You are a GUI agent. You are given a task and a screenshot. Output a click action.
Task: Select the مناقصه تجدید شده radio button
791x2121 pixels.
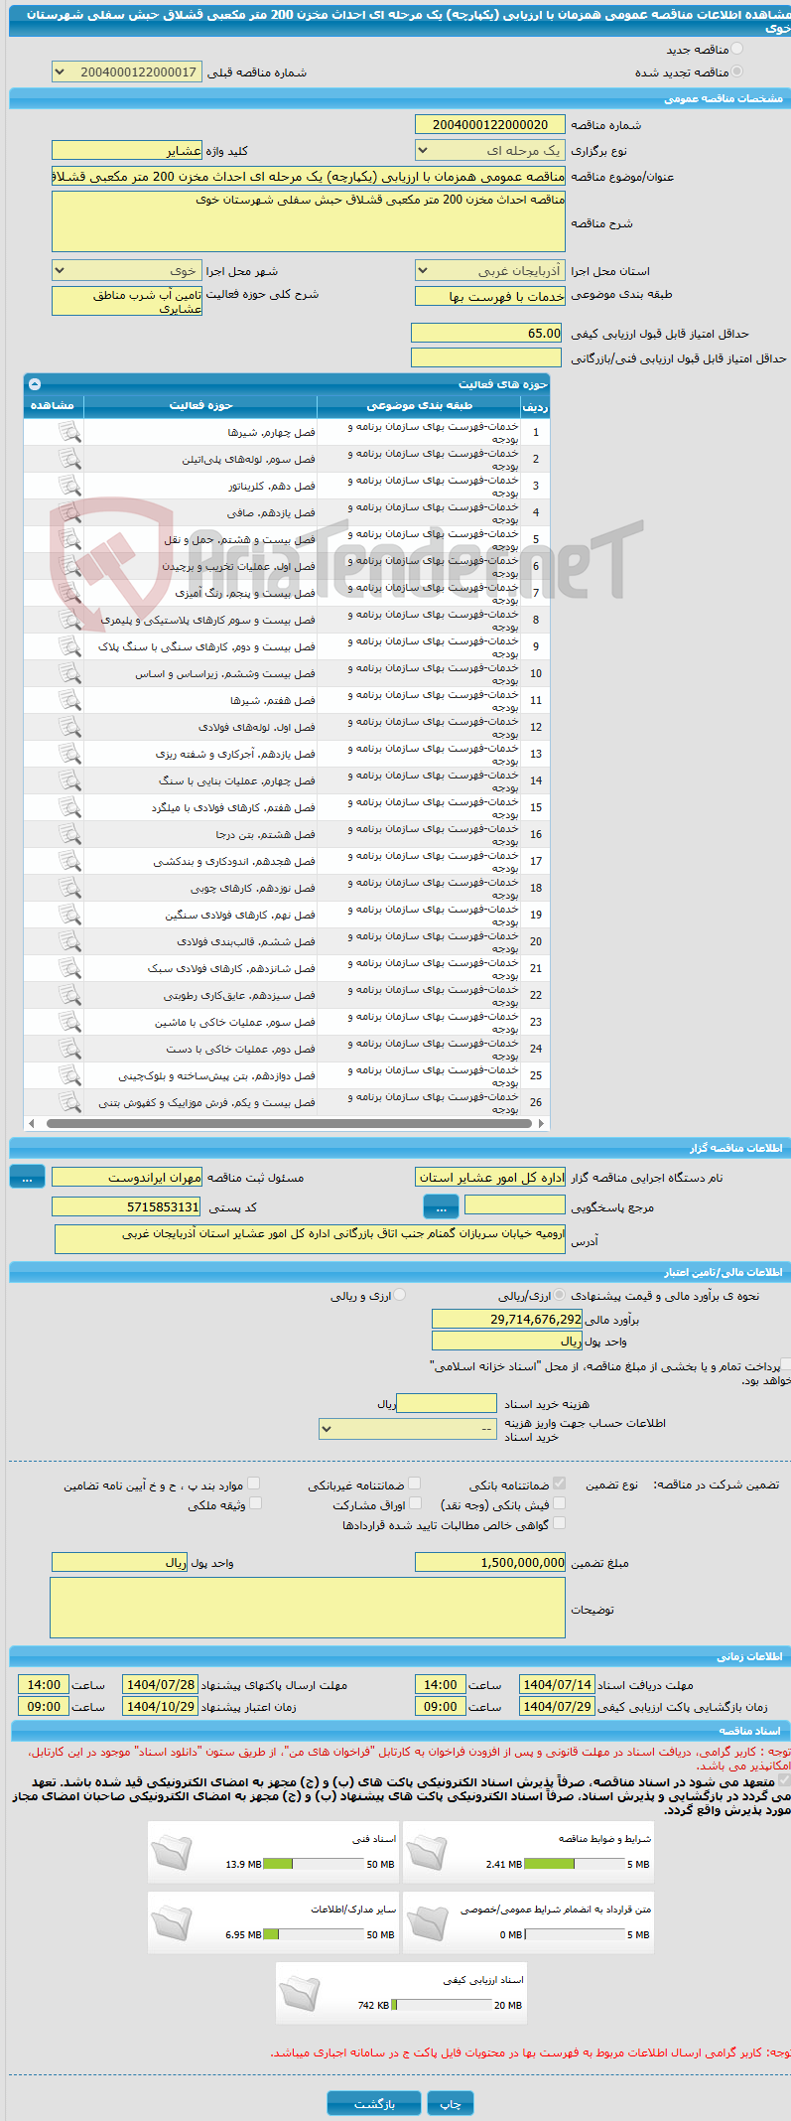(736, 71)
